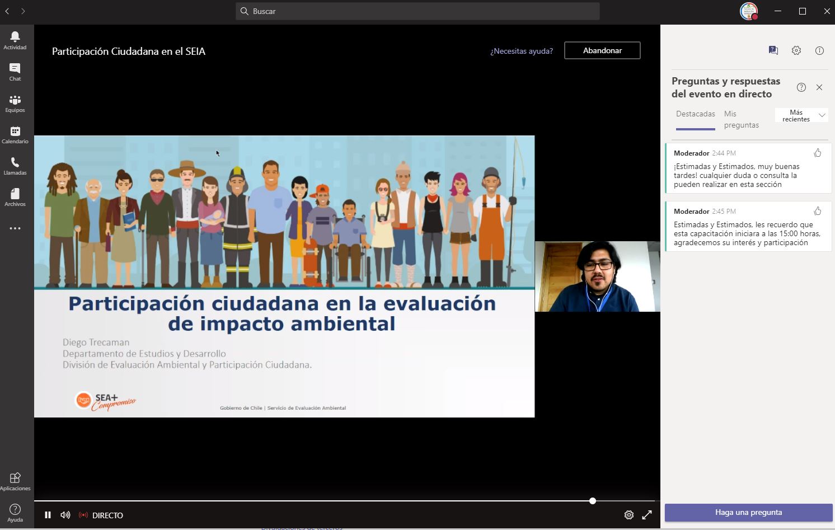835x530 pixels.
Task: Select the Destacadas tab
Action: pos(695,114)
